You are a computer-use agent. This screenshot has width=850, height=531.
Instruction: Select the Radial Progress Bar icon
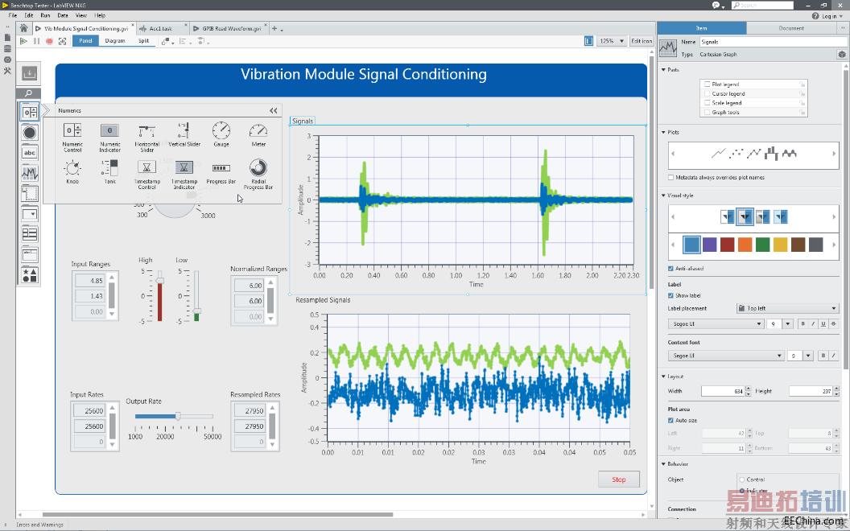pos(258,167)
